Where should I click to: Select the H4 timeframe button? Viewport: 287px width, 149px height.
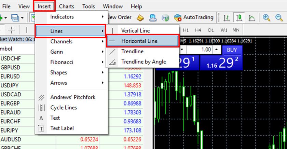pos(198,30)
